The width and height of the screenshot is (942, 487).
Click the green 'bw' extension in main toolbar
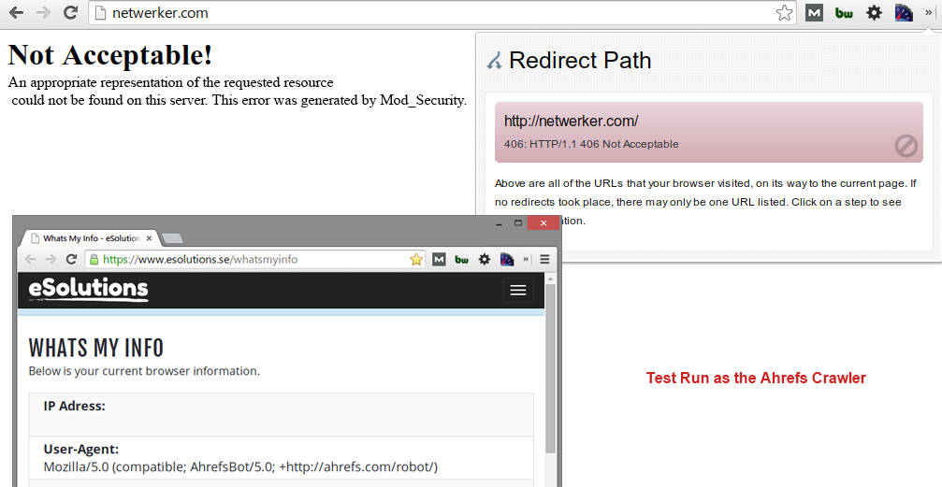[844, 13]
